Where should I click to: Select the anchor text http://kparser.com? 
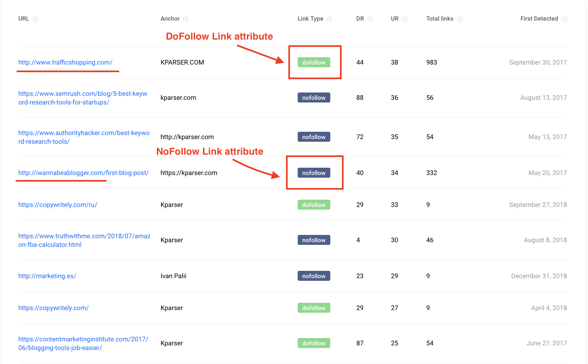[187, 137]
